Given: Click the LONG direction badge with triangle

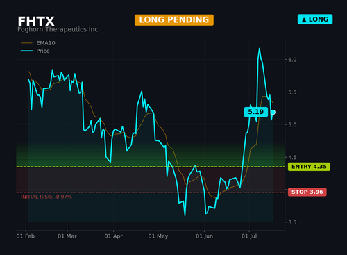Looking at the screenshot, I should pyautogui.click(x=315, y=19).
